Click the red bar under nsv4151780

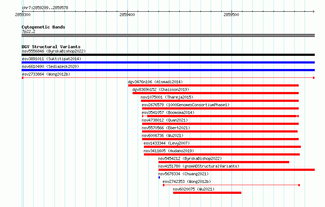click(x=237, y=170)
